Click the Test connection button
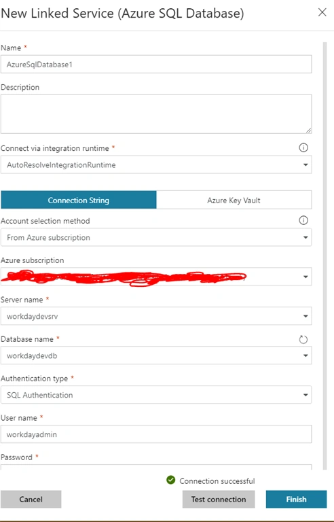Image resolution: width=334 pixels, height=522 pixels. [x=219, y=499]
